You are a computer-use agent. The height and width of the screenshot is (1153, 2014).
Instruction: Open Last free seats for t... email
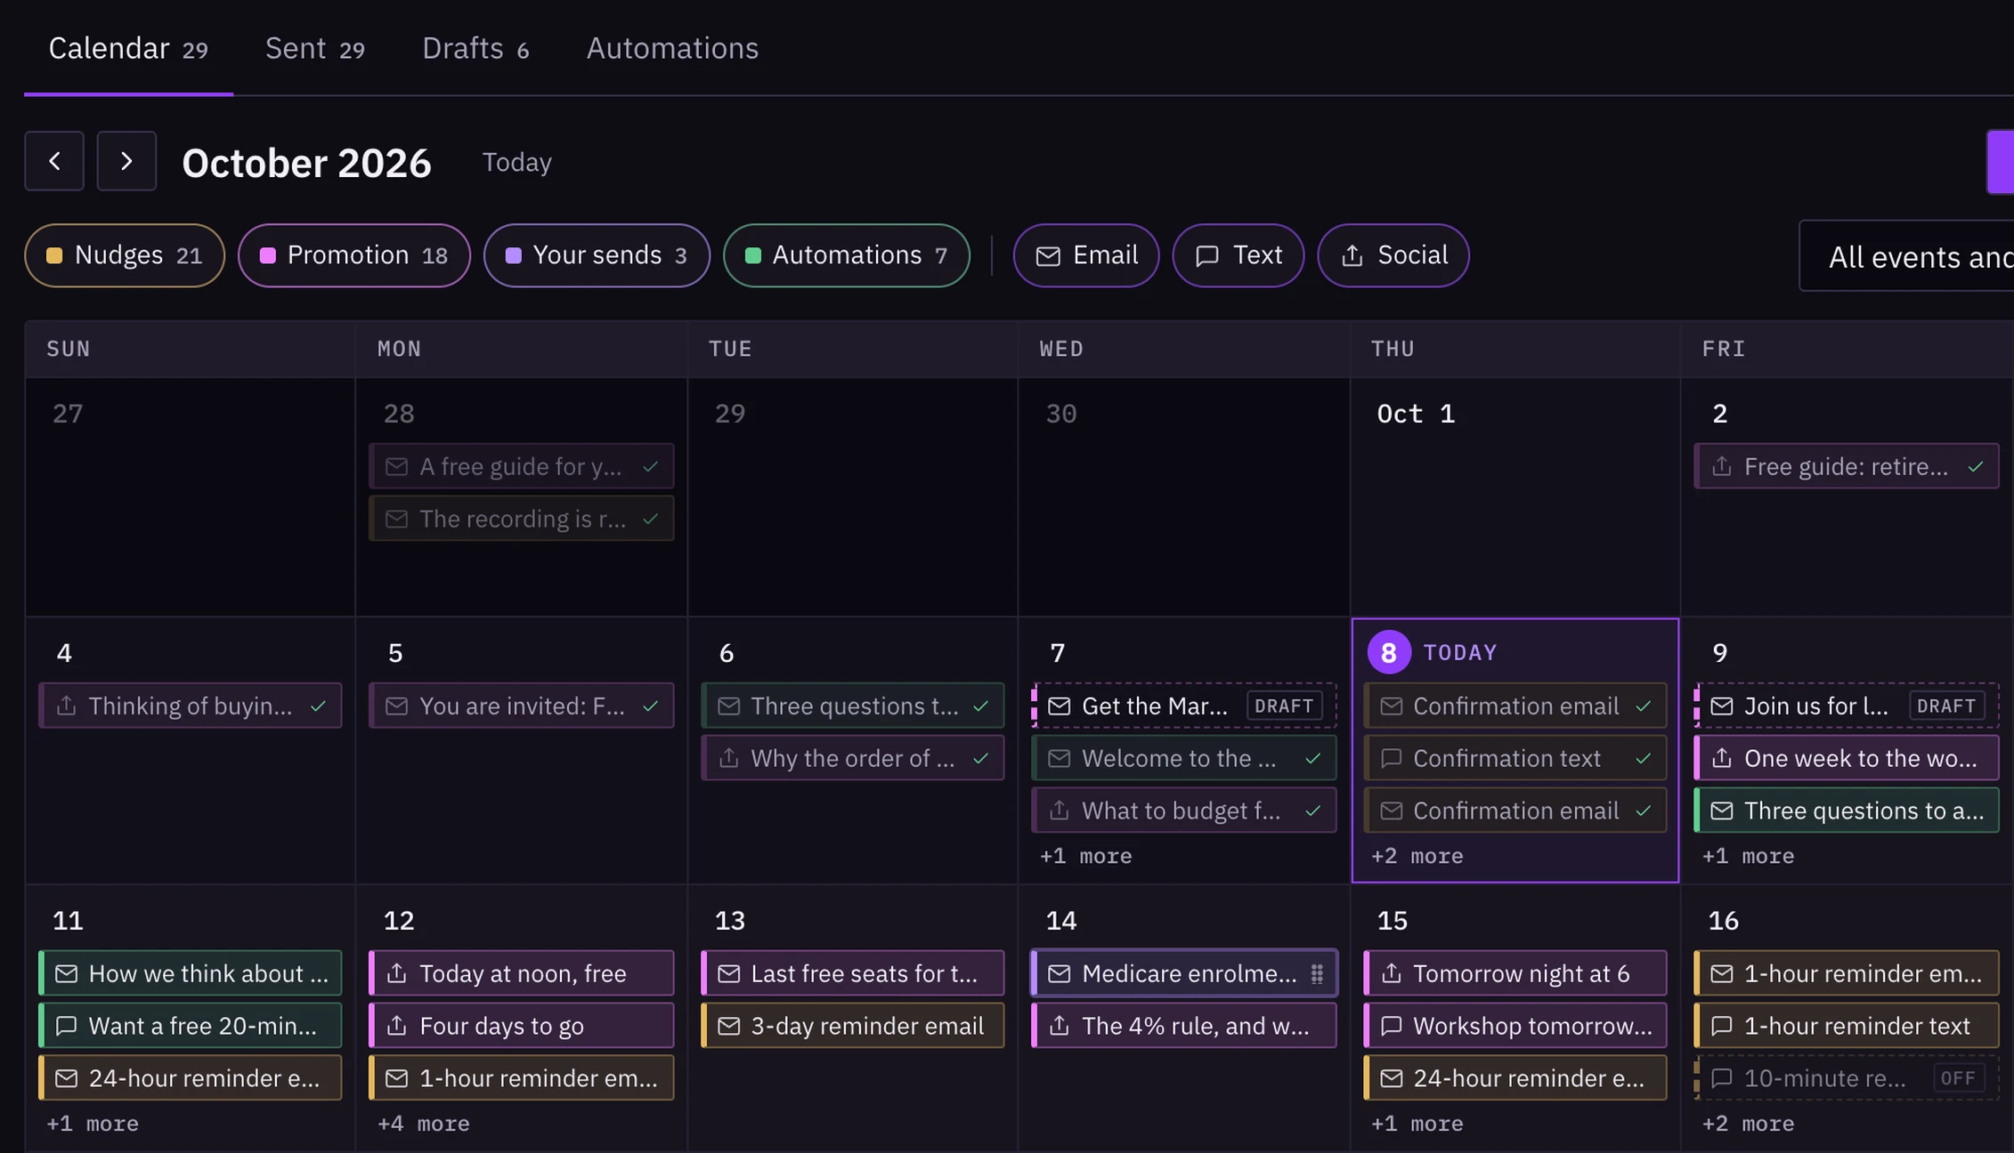click(853, 973)
